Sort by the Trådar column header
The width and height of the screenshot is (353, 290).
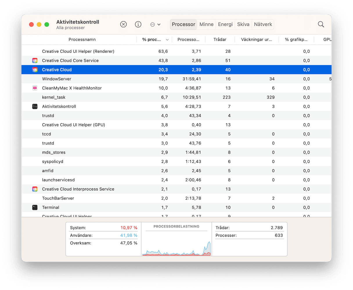220,39
